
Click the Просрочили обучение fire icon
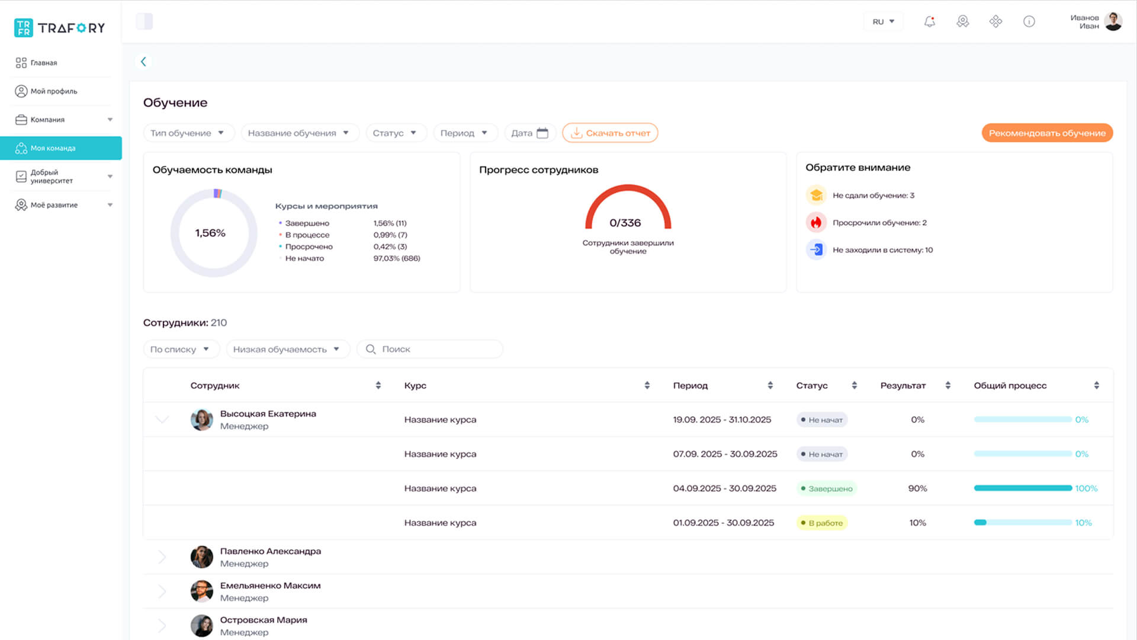click(x=816, y=223)
